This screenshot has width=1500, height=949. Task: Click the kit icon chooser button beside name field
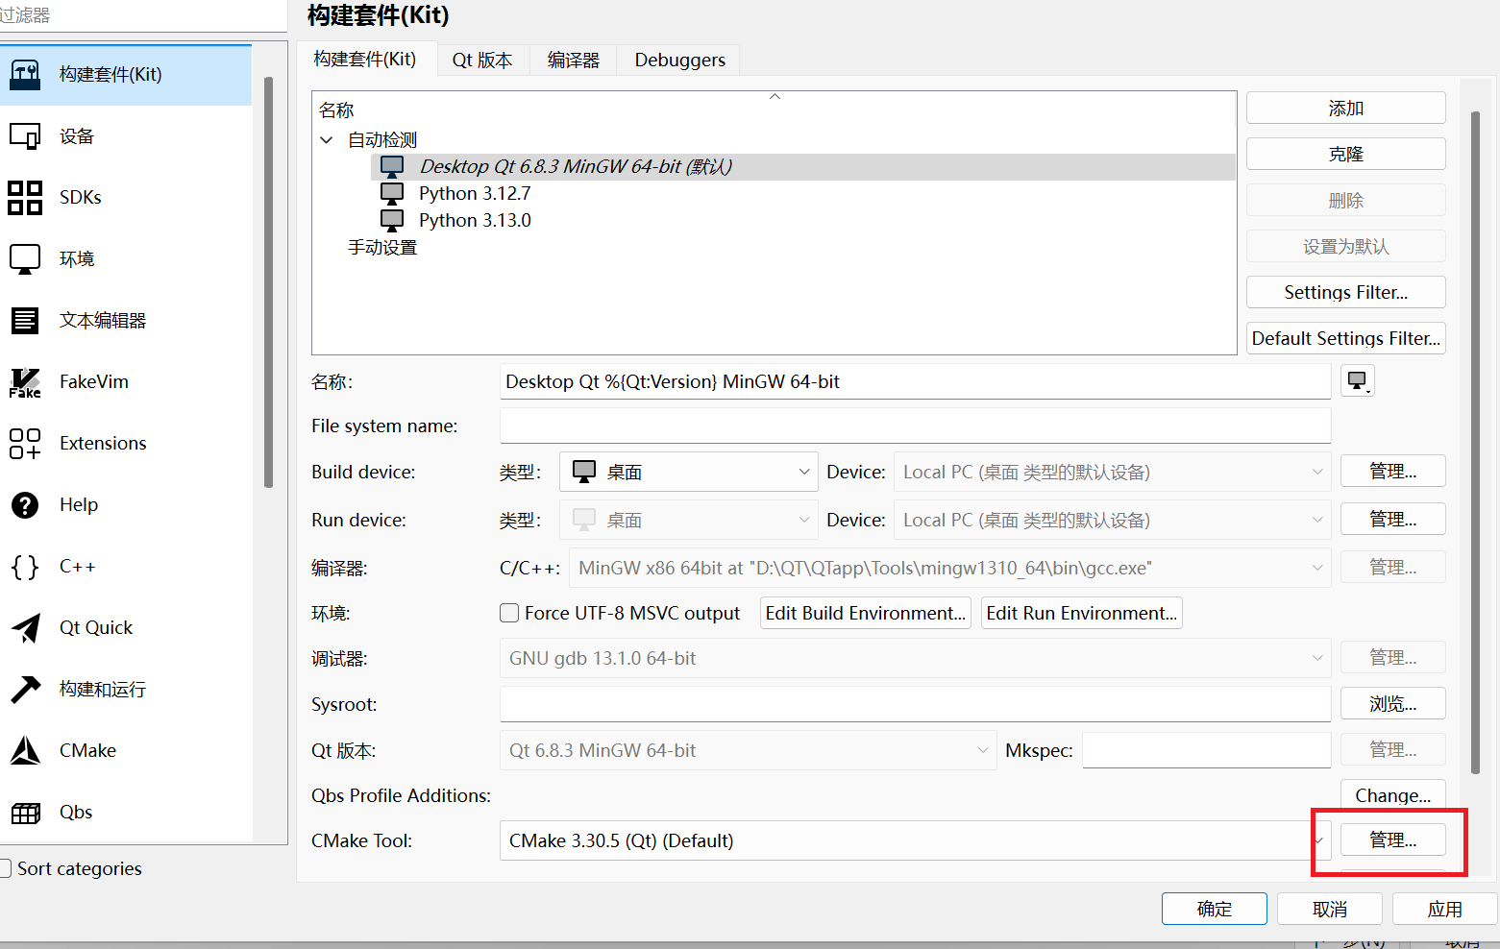click(1358, 381)
